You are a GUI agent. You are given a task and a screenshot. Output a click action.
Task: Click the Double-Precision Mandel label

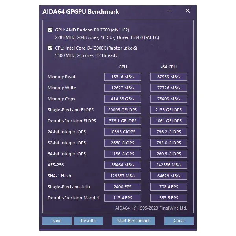73,198
